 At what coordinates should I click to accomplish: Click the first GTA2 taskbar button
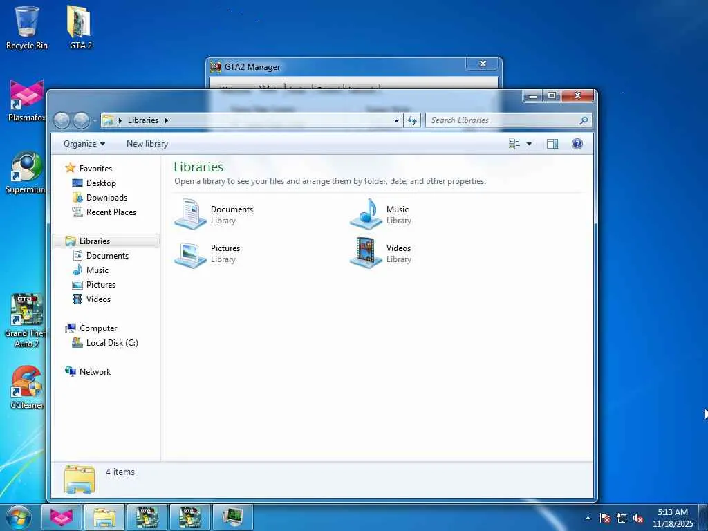(147, 517)
